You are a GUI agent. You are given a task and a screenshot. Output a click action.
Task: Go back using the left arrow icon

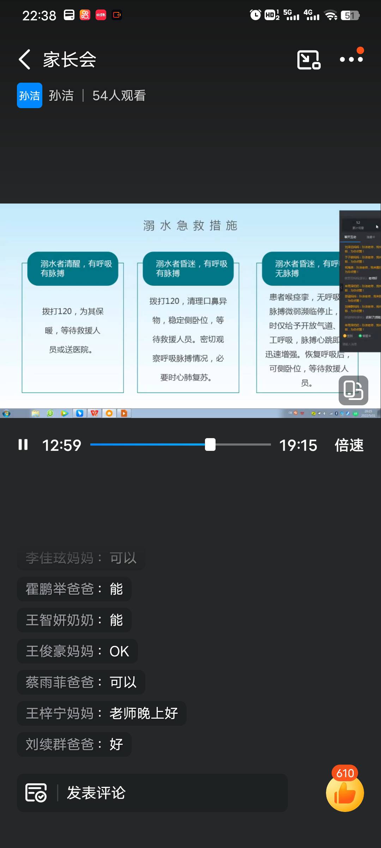point(24,59)
